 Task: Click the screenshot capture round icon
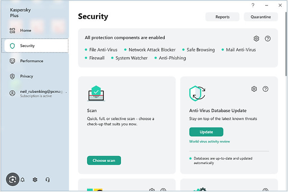tap(13, 179)
